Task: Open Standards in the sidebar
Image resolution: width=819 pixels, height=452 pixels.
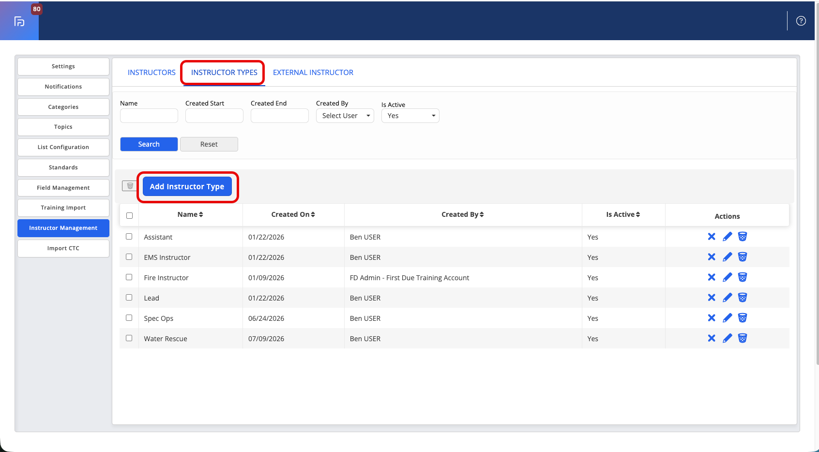Action: point(63,167)
